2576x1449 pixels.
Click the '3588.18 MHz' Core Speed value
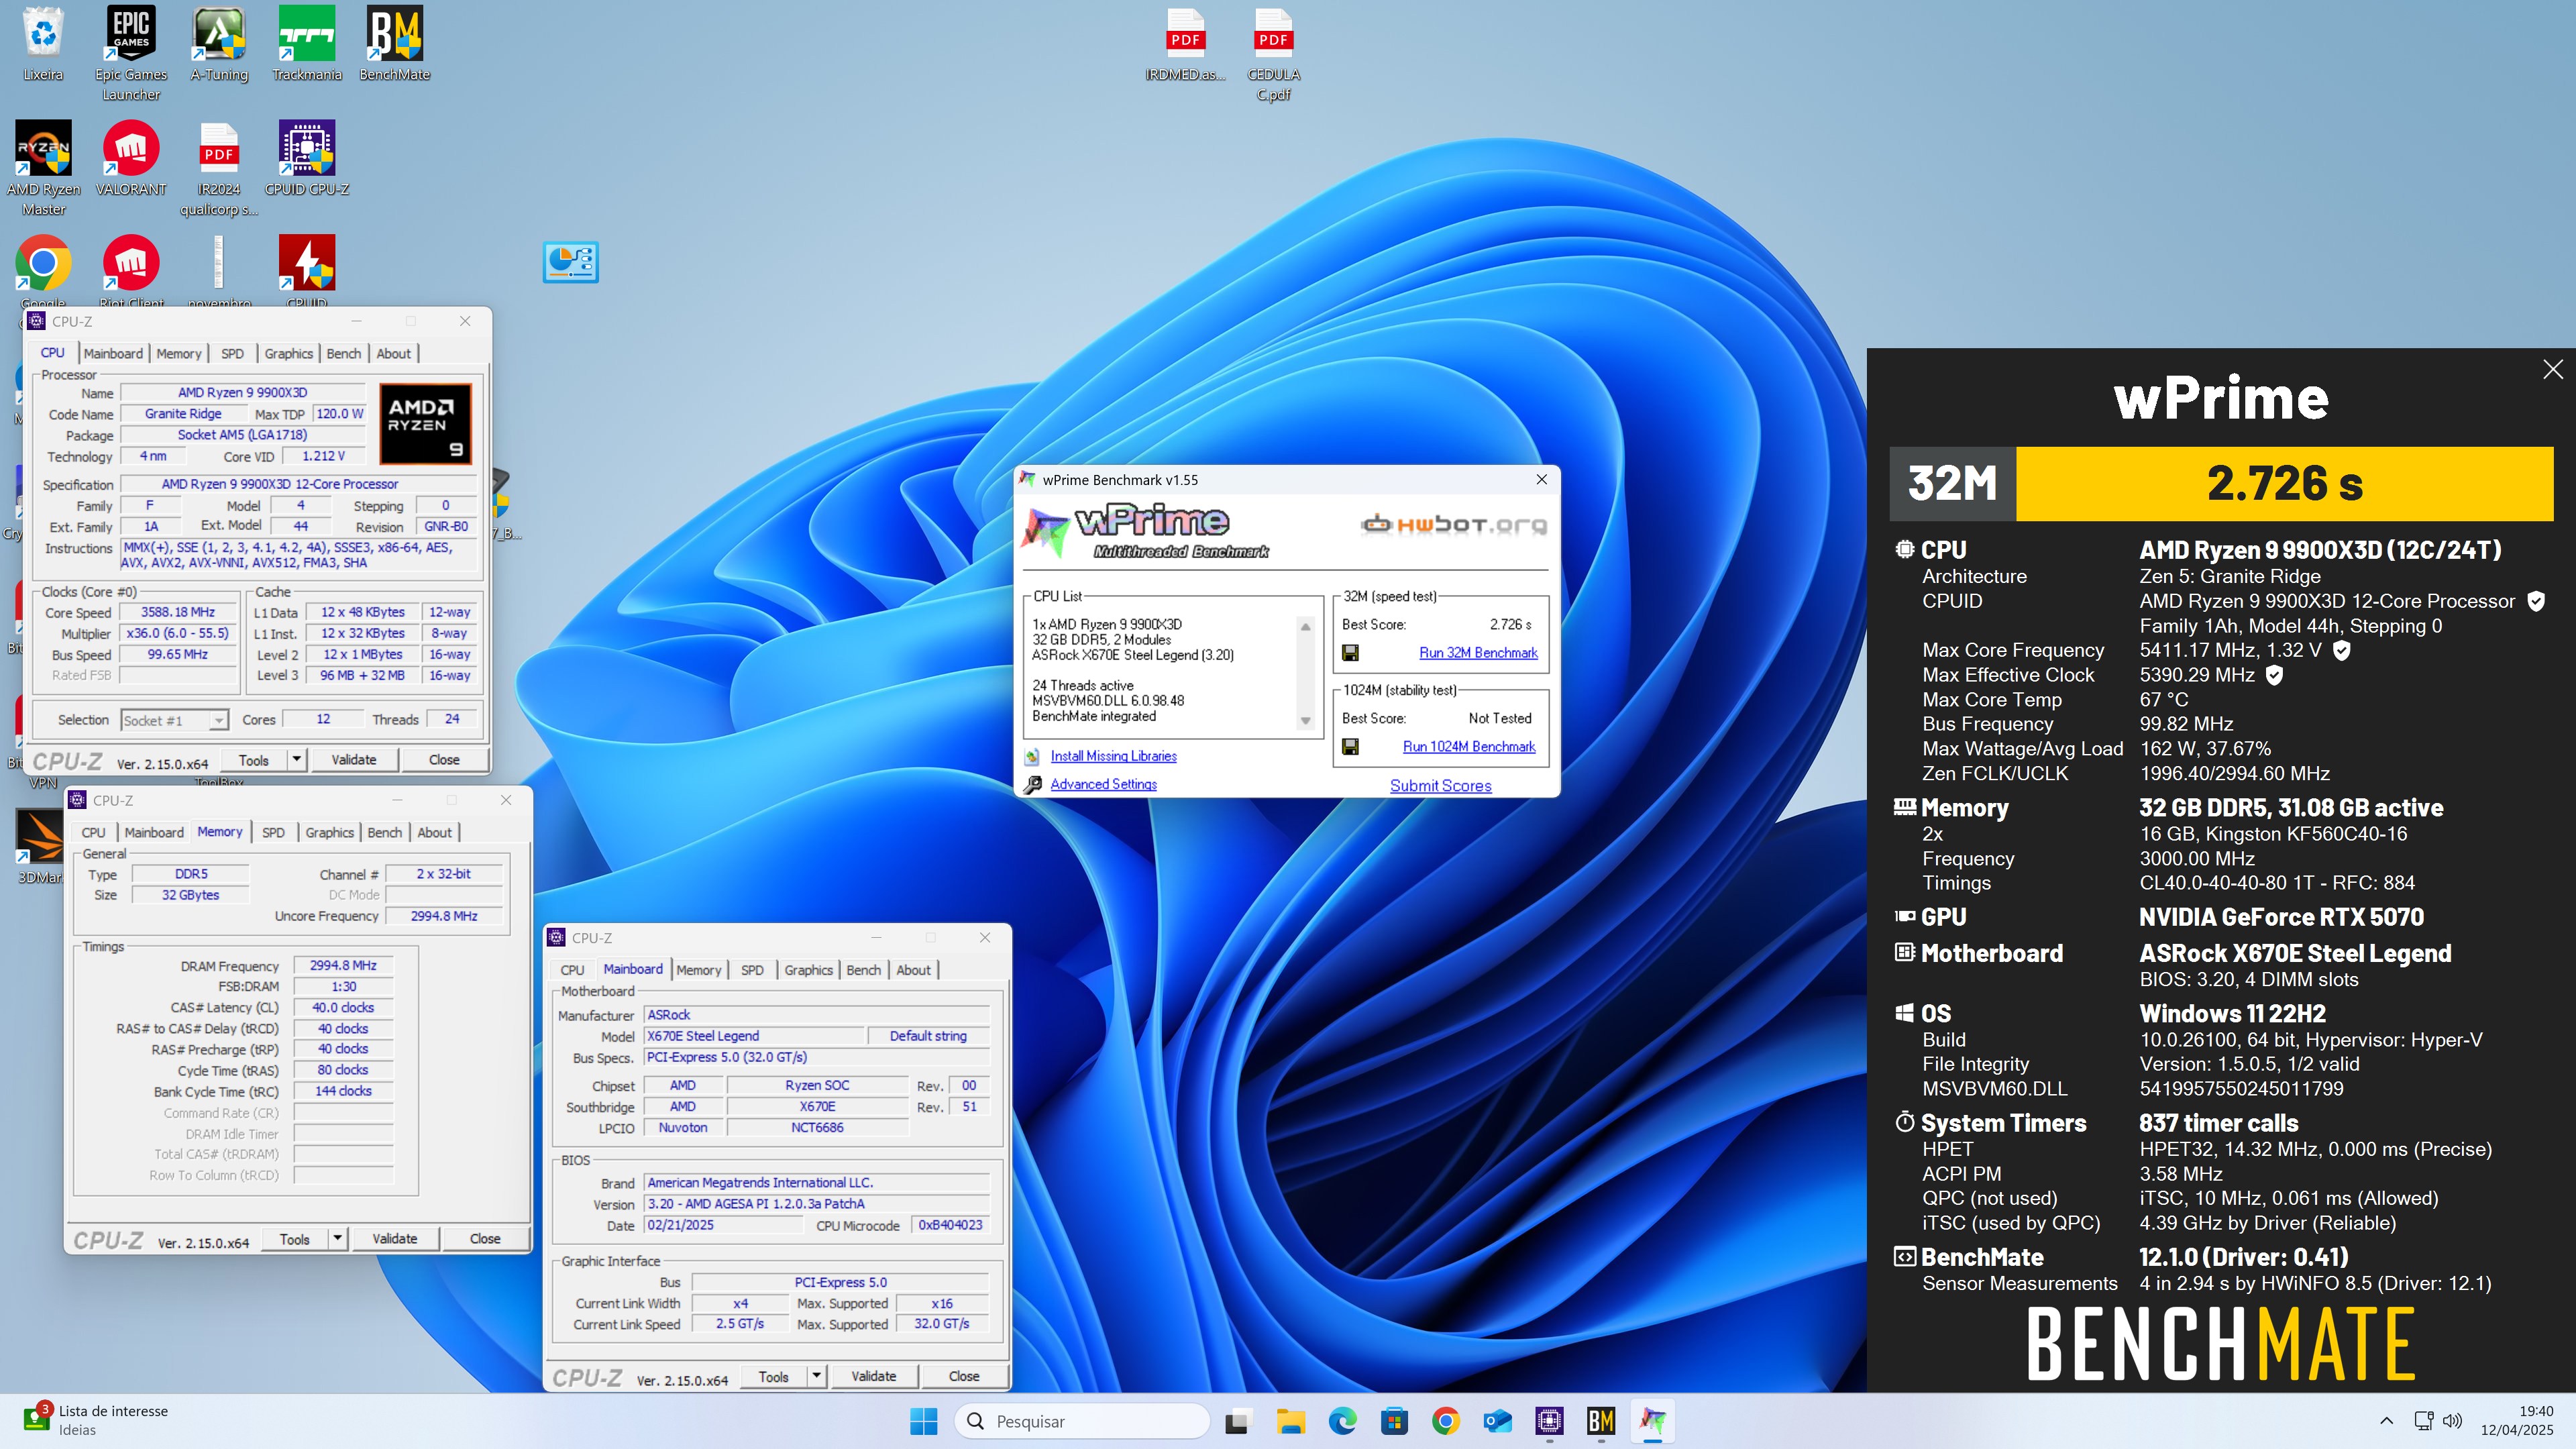click(178, 612)
